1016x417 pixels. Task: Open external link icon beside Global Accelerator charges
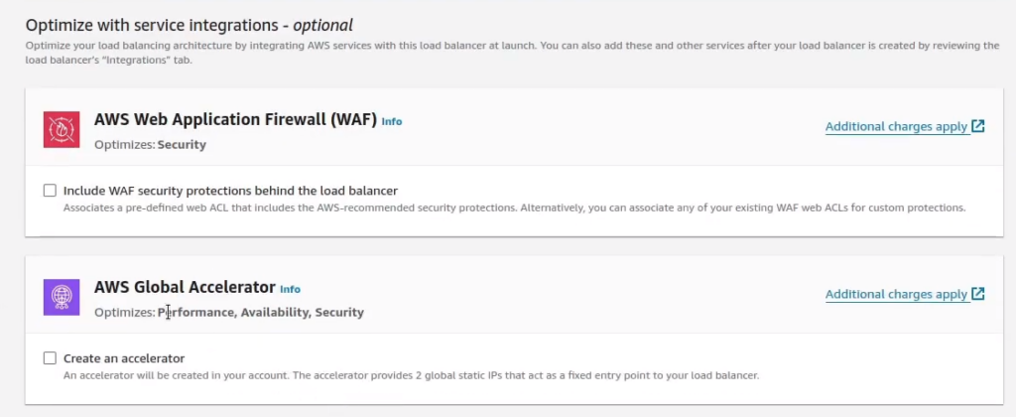point(977,294)
